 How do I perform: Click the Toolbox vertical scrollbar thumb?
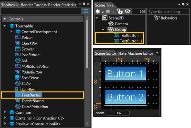(x=87, y=44)
